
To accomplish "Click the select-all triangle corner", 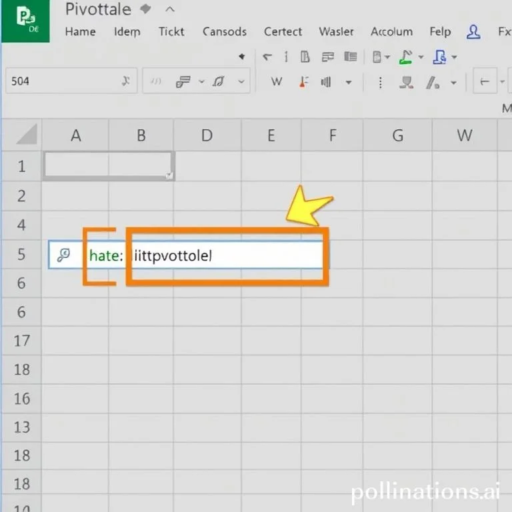I will 27,134.
